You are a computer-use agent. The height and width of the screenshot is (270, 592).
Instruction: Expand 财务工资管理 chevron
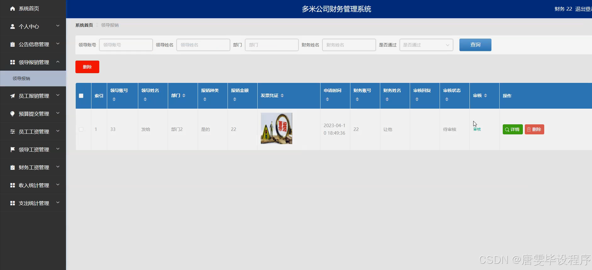coord(58,167)
